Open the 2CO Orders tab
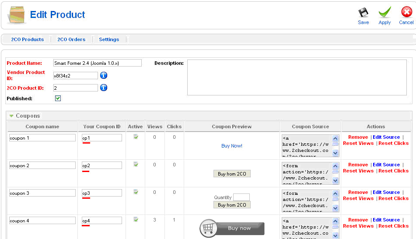This screenshot has height=239, width=416. pyautogui.click(x=71, y=39)
